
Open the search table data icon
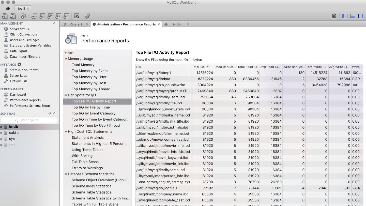77,16
